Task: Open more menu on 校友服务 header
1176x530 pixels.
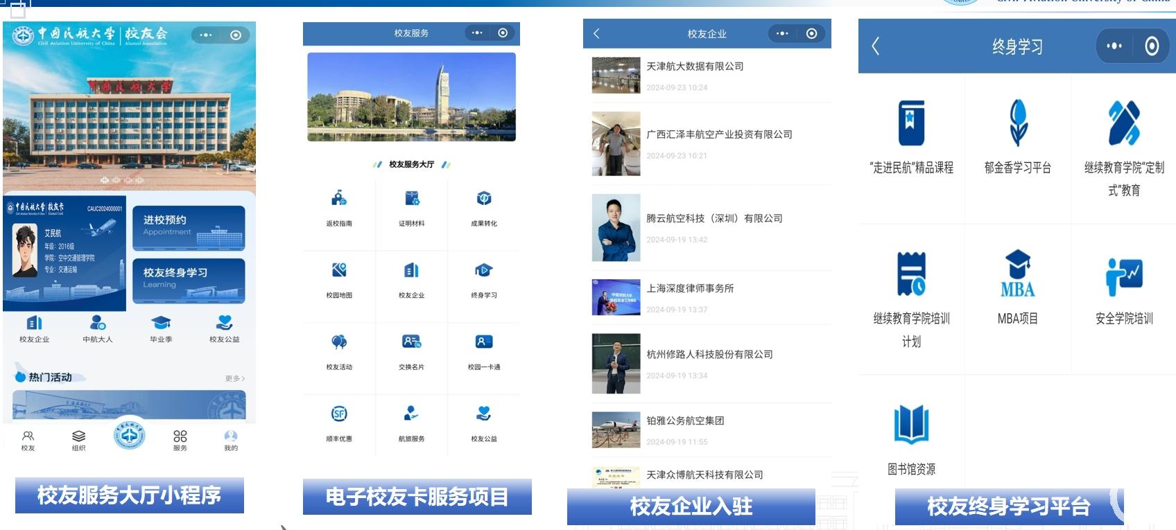Action: [477, 33]
